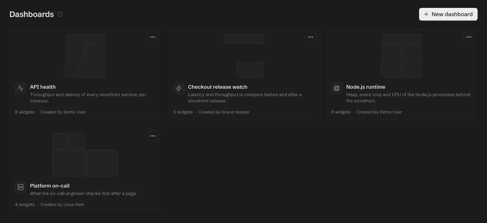The height and width of the screenshot is (223, 487).
Task: Click the Checkout release watch layout preview
Action: point(243,56)
